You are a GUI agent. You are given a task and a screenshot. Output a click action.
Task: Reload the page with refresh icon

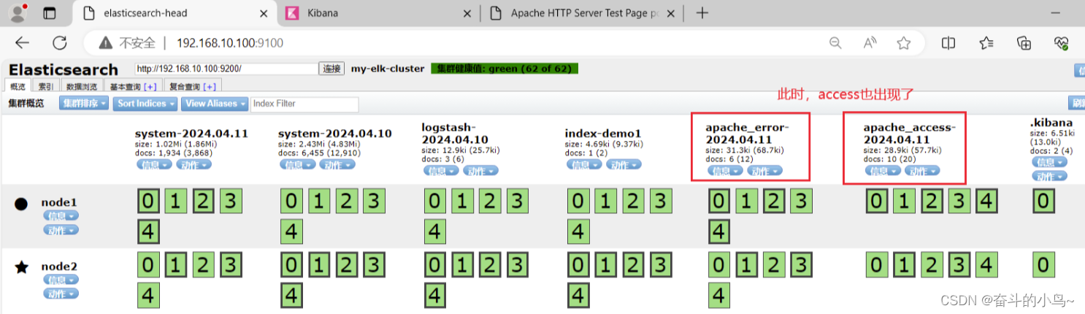[60, 43]
